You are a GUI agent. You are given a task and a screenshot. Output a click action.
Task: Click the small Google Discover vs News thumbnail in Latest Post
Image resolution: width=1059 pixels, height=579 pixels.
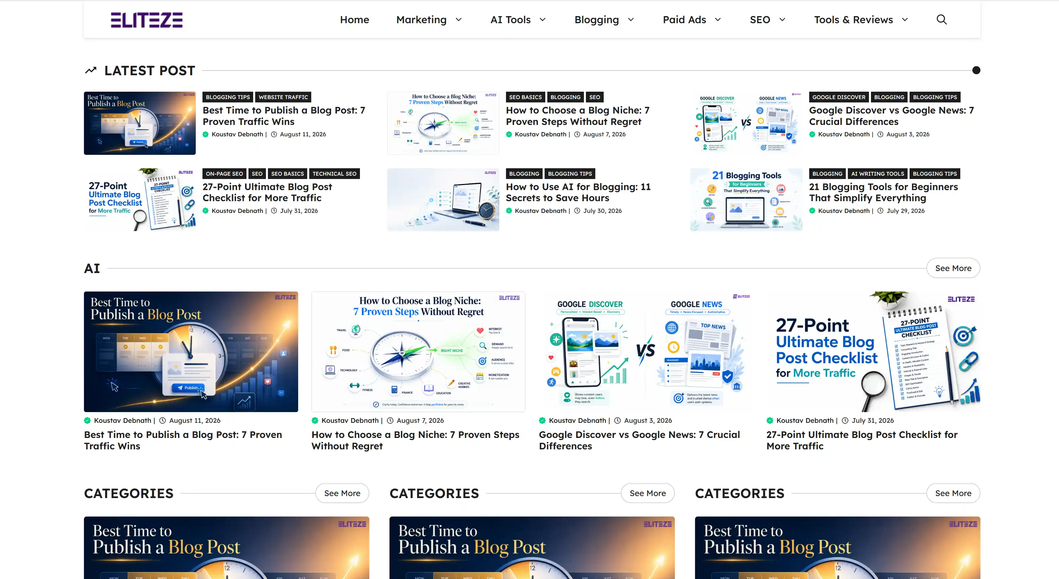[x=746, y=123]
